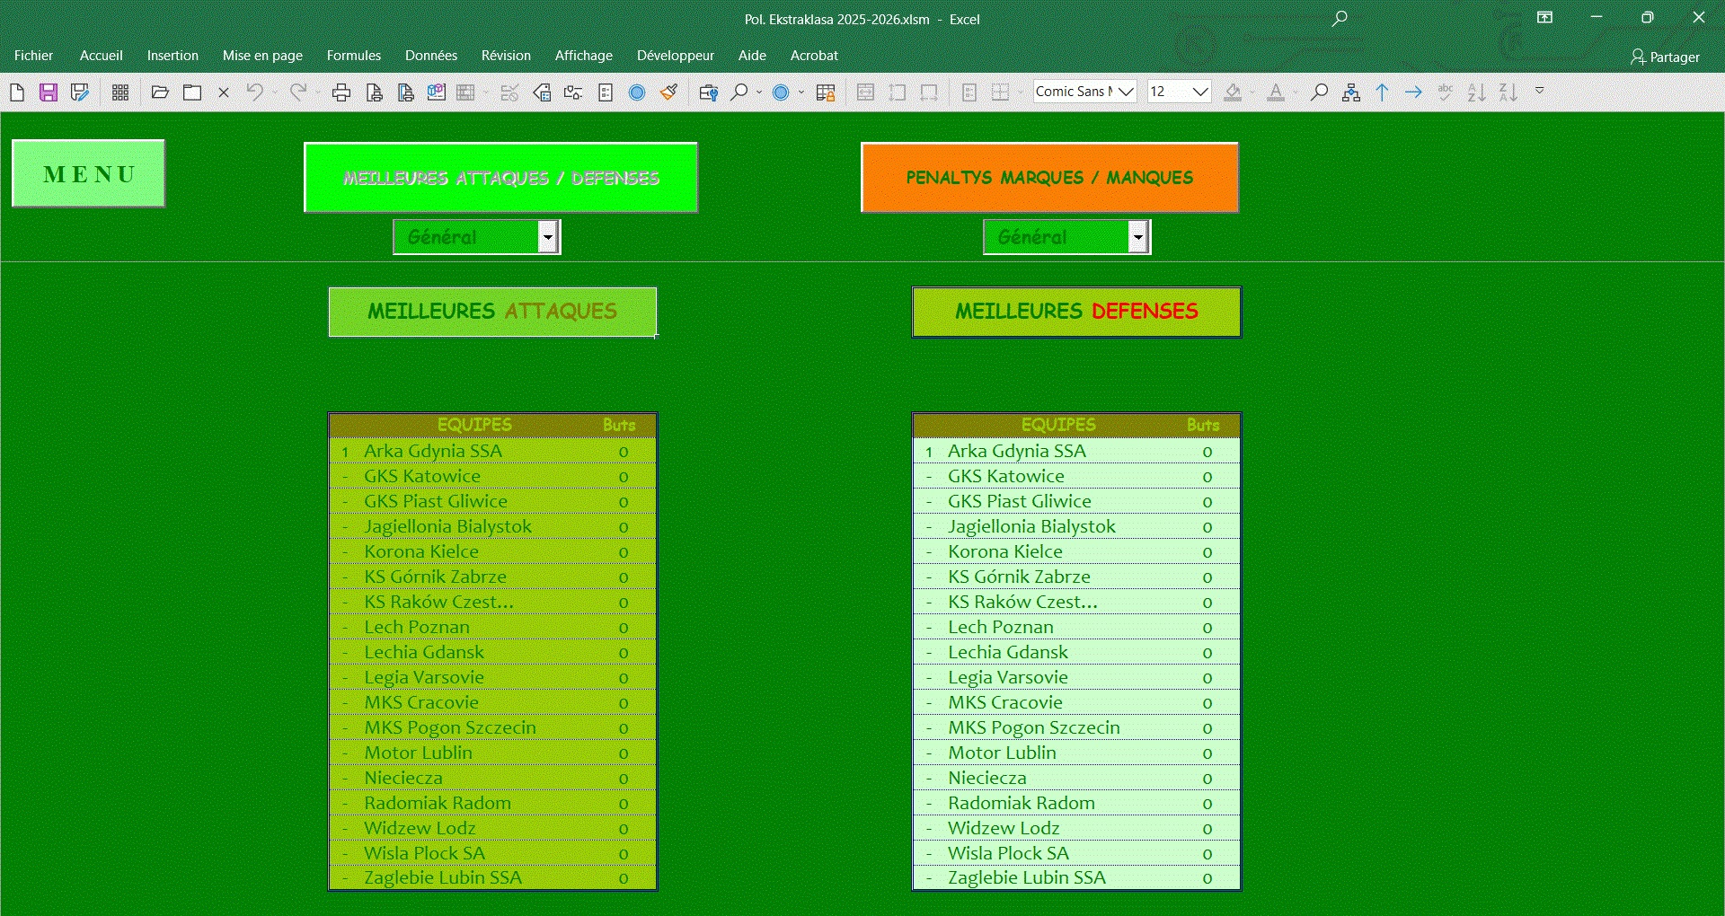Click the purple Save icon in the toolbar
The height and width of the screenshot is (916, 1725).
click(x=49, y=92)
